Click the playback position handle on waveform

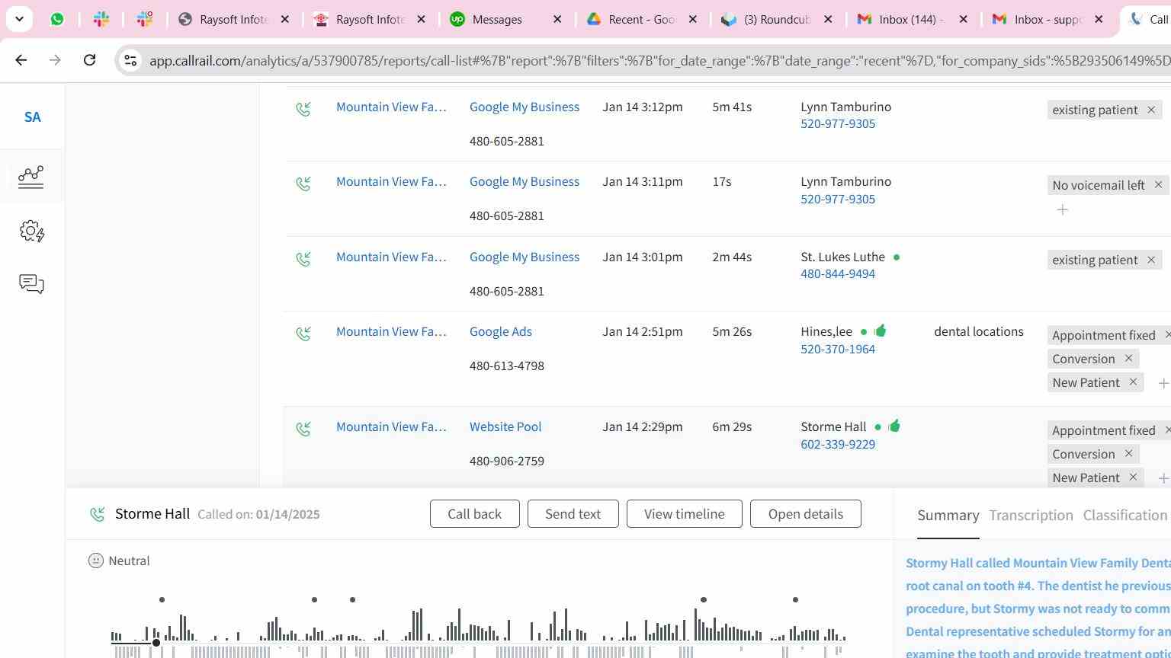click(x=156, y=643)
